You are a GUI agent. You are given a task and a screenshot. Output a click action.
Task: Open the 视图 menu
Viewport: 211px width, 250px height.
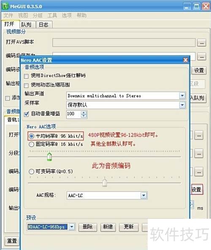[23, 15]
